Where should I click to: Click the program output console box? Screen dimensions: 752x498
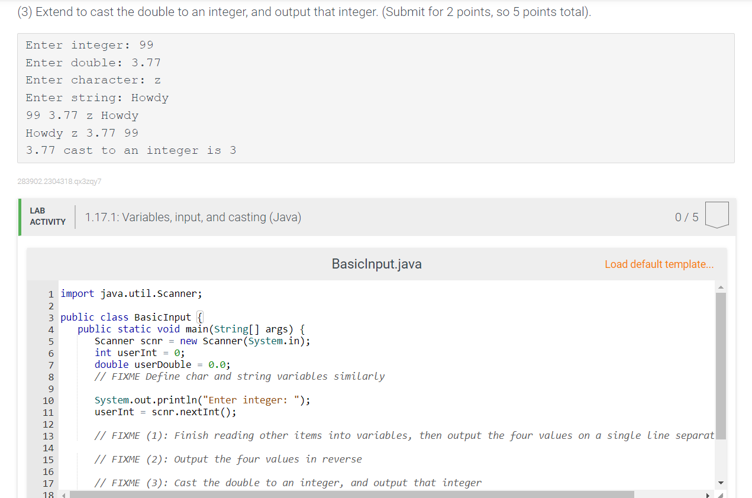click(376, 98)
